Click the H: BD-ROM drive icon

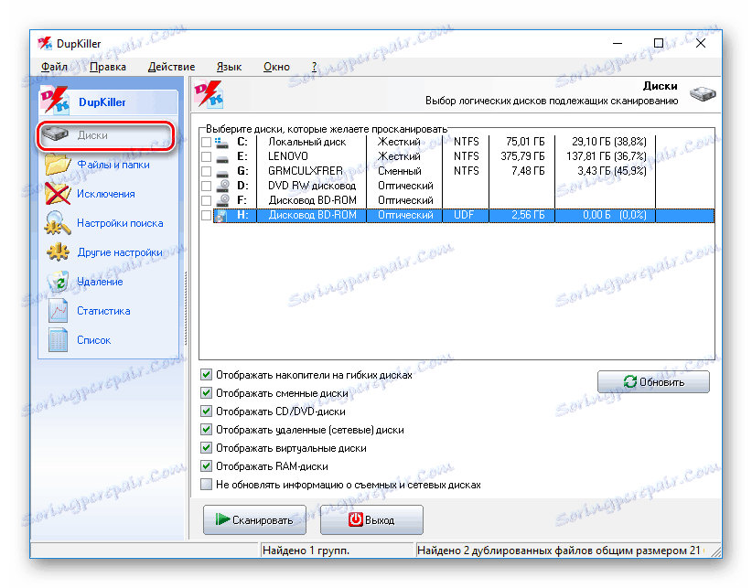[221, 215]
